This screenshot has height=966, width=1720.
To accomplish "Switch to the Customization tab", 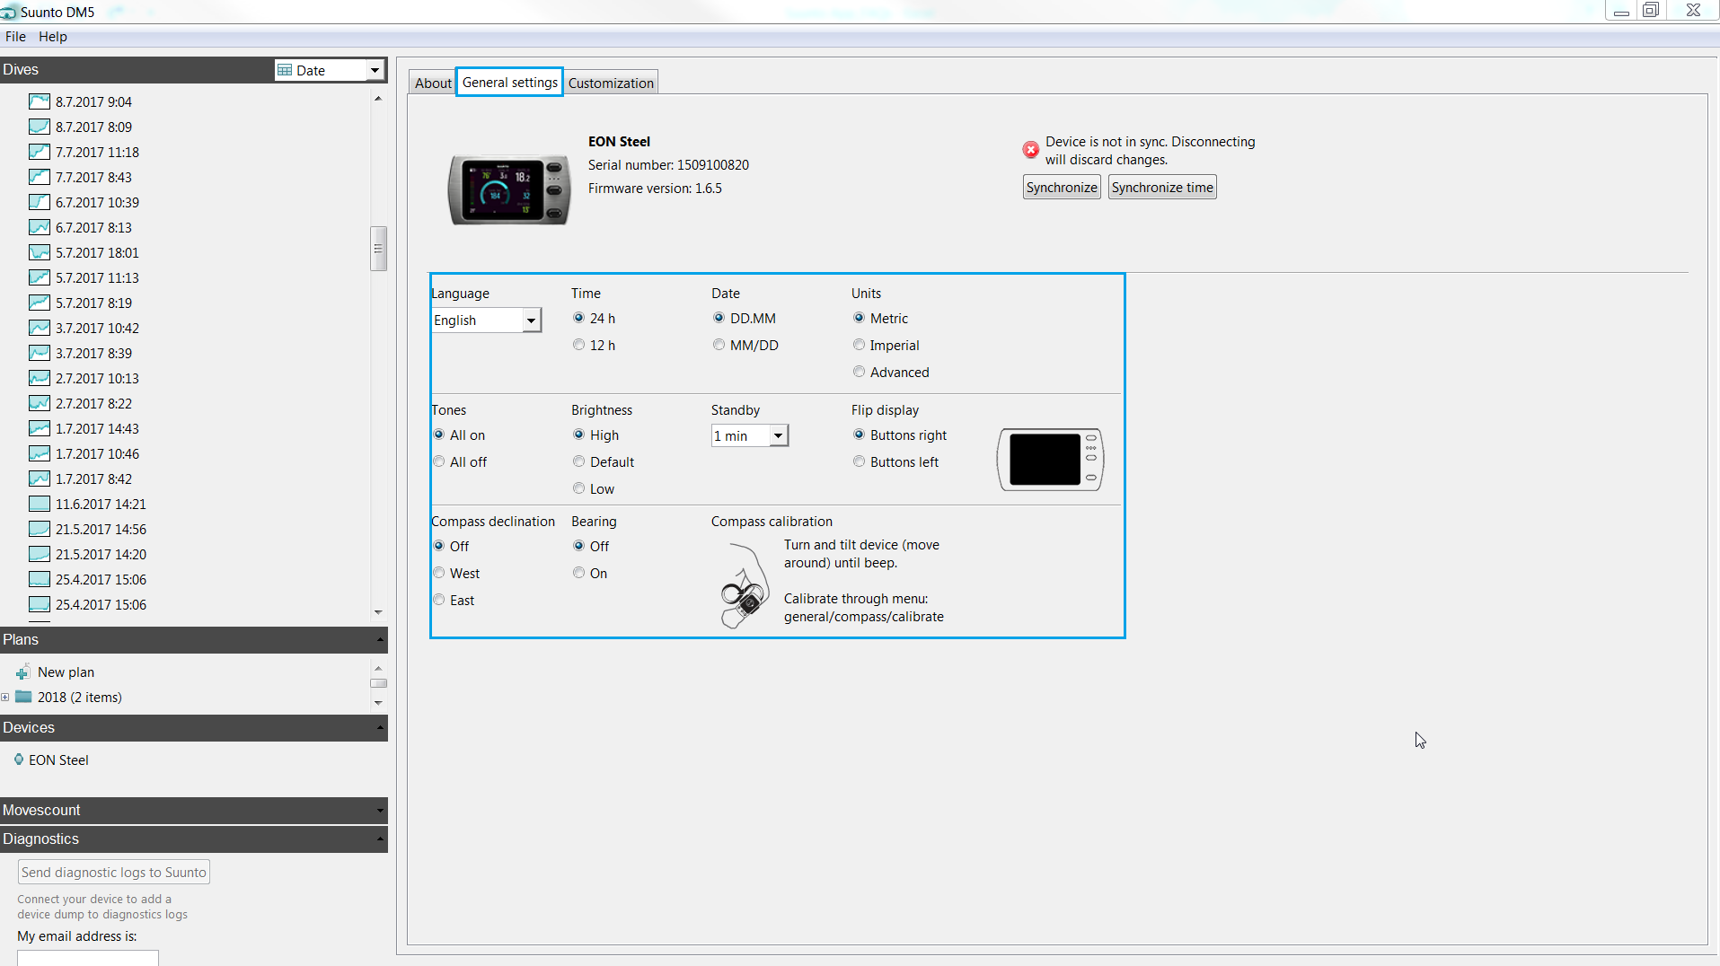I will coord(611,83).
